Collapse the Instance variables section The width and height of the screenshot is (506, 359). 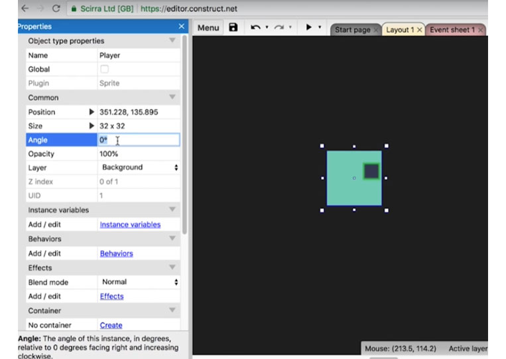coord(172,210)
